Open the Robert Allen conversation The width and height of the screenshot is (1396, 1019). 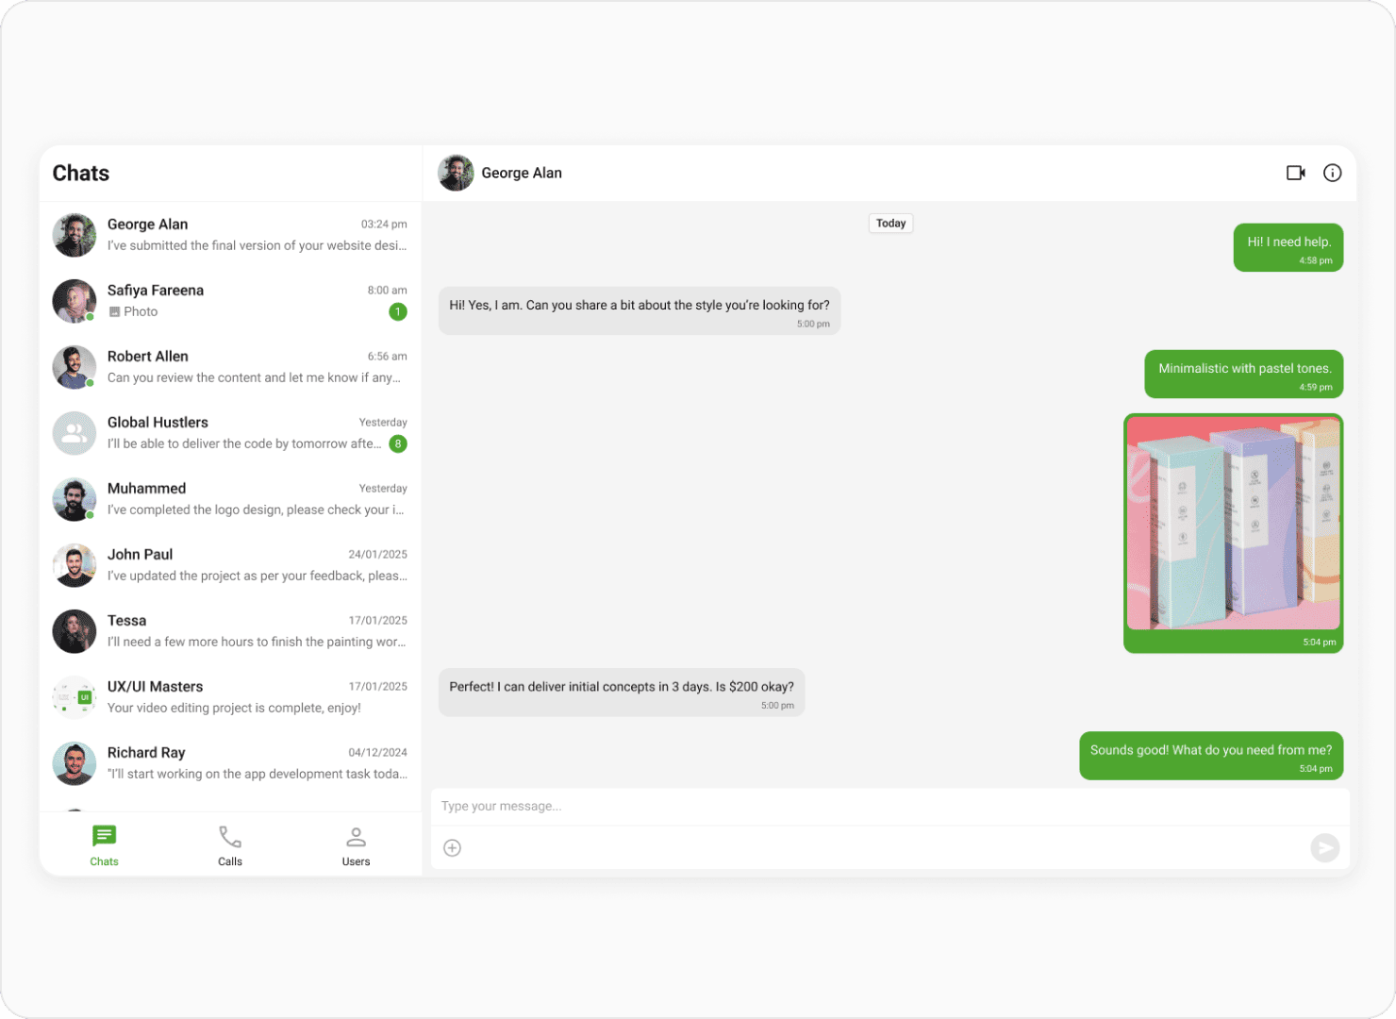coord(230,367)
